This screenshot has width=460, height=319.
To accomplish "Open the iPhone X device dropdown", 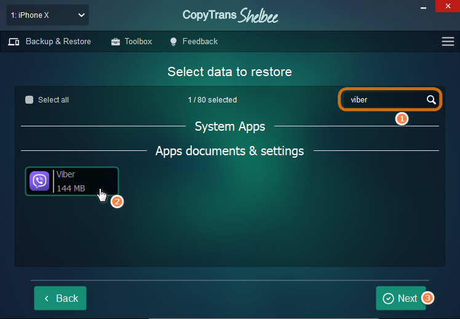I will click(47, 15).
